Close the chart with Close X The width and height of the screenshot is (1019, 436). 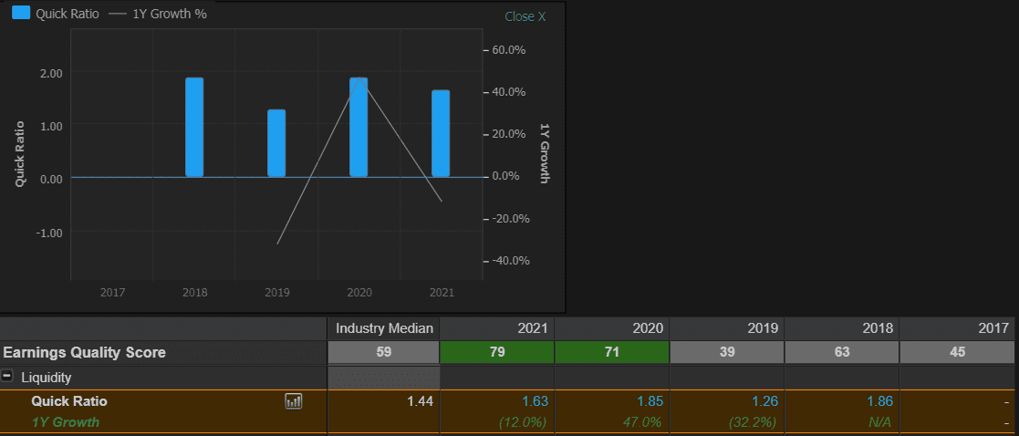point(525,16)
